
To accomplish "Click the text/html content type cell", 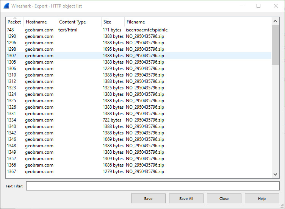I will tap(68, 30).
